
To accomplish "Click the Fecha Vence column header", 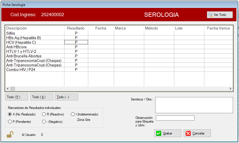I will [x=218, y=28].
